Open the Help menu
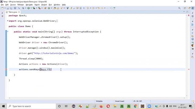This screenshot has height=109, width=195. [x=64, y=5]
